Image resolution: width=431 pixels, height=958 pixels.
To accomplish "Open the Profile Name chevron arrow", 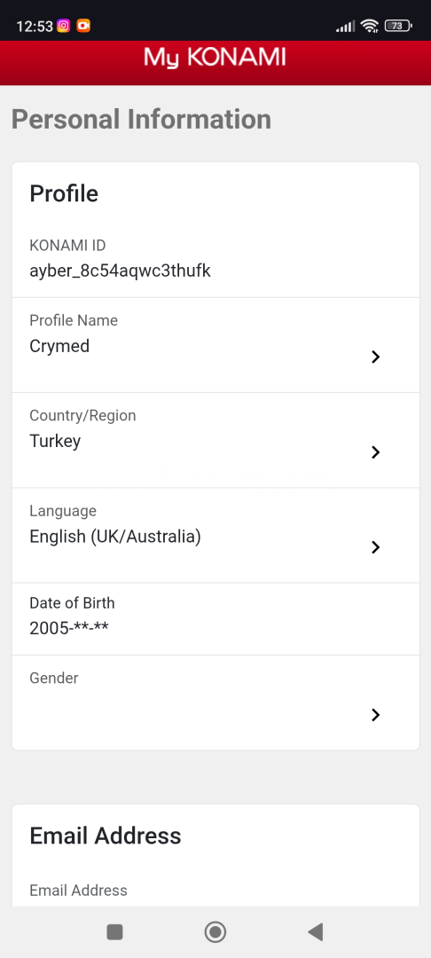I will tap(375, 357).
